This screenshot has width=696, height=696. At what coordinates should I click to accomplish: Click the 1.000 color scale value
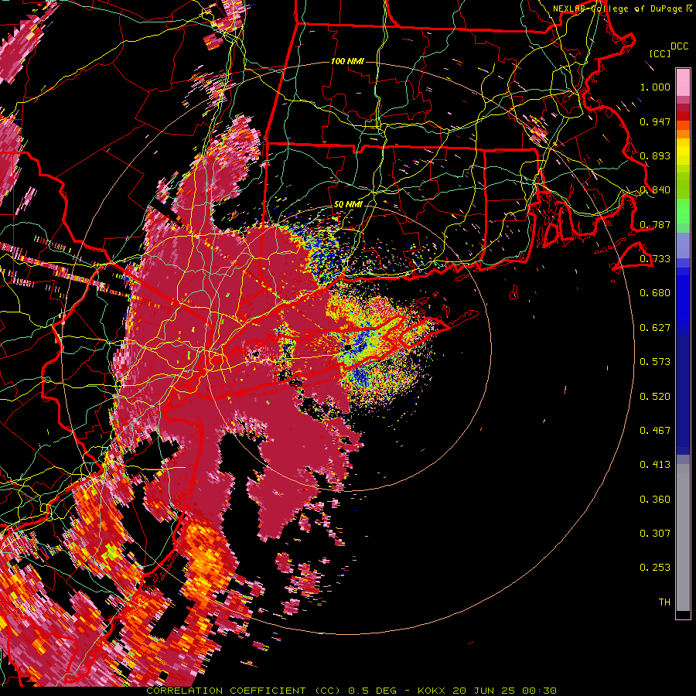[655, 87]
